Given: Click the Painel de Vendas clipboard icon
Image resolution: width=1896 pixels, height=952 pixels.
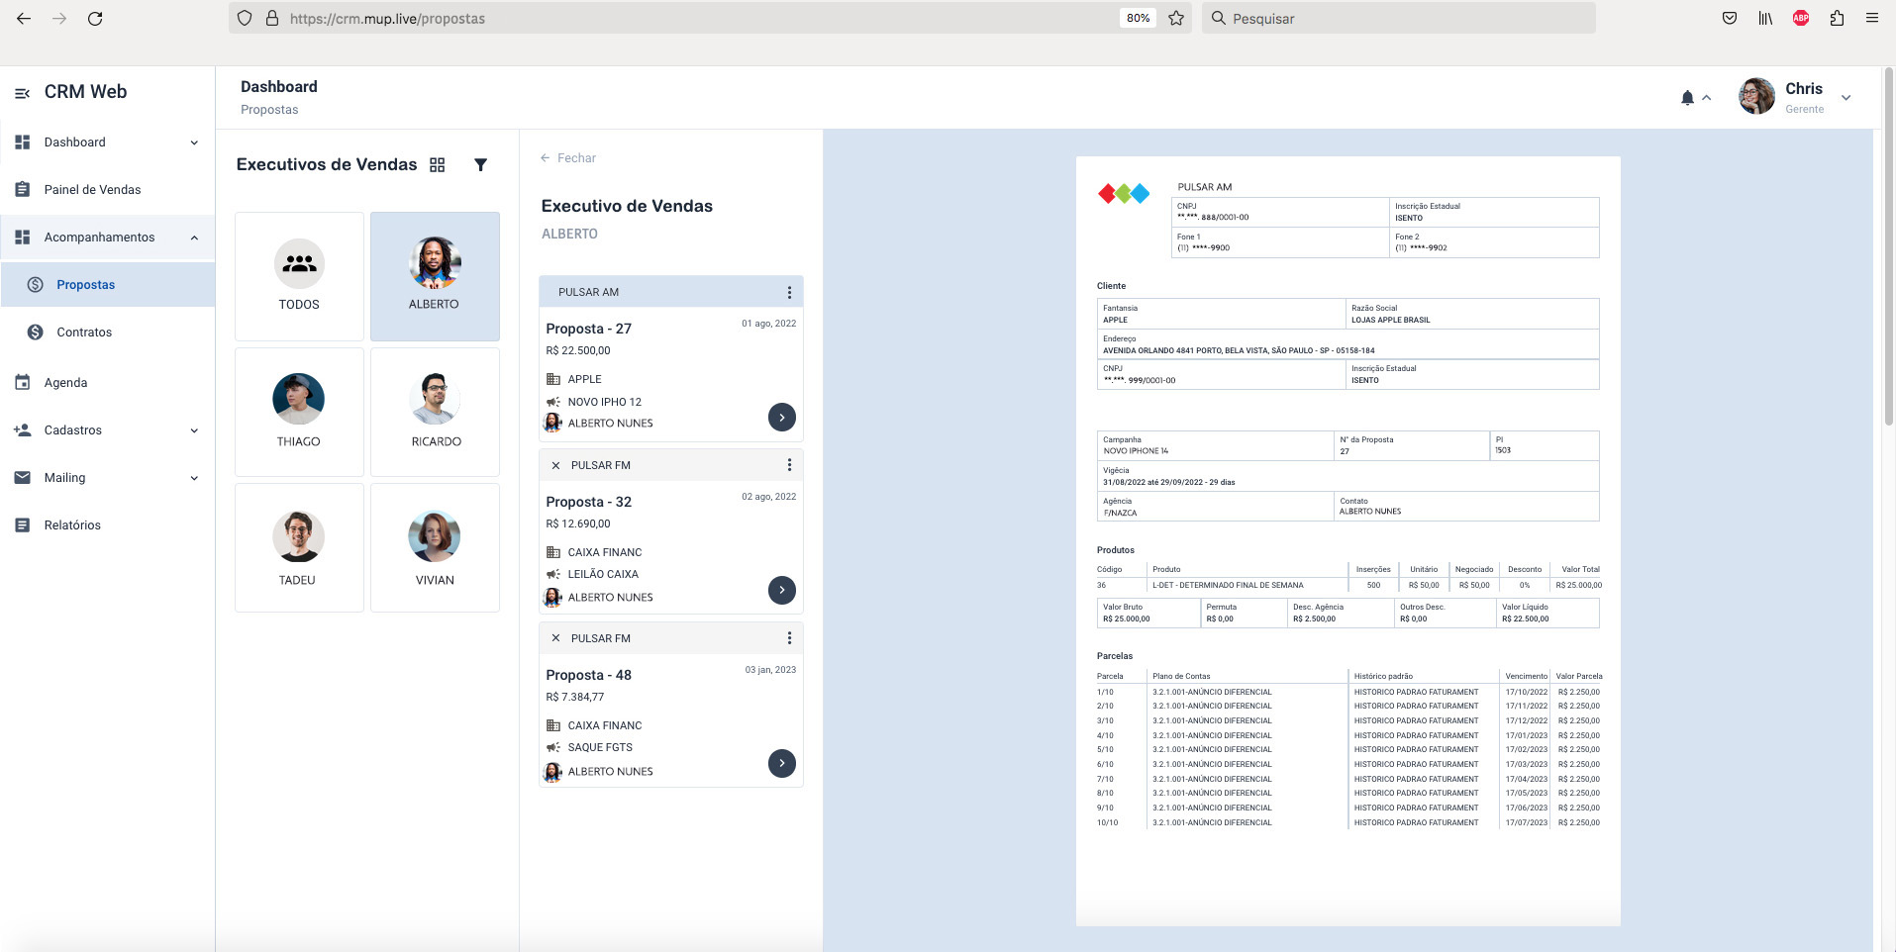Looking at the screenshot, I should tap(23, 189).
